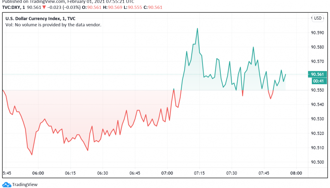This screenshot has height=188, width=330.
Task: Click the low value L:90.555
Action: (x=132, y=7)
